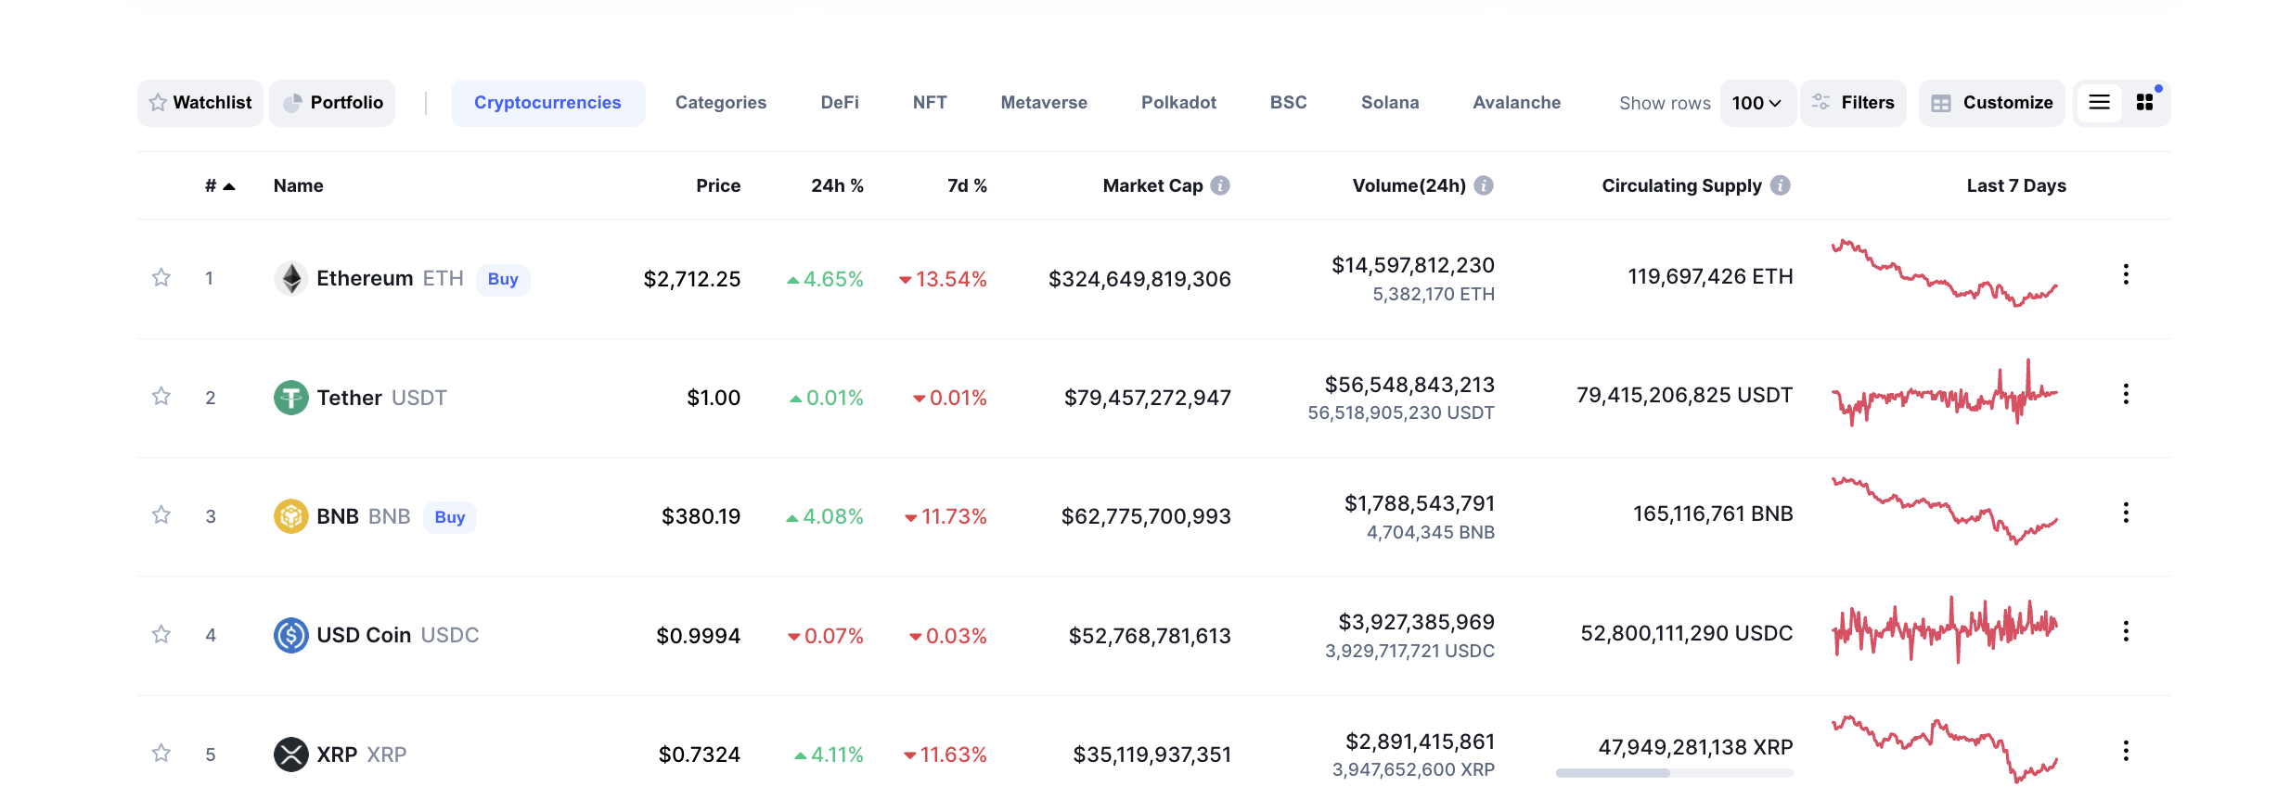Sort by 24h % column header
This screenshot has width=2290, height=799.
click(x=837, y=185)
